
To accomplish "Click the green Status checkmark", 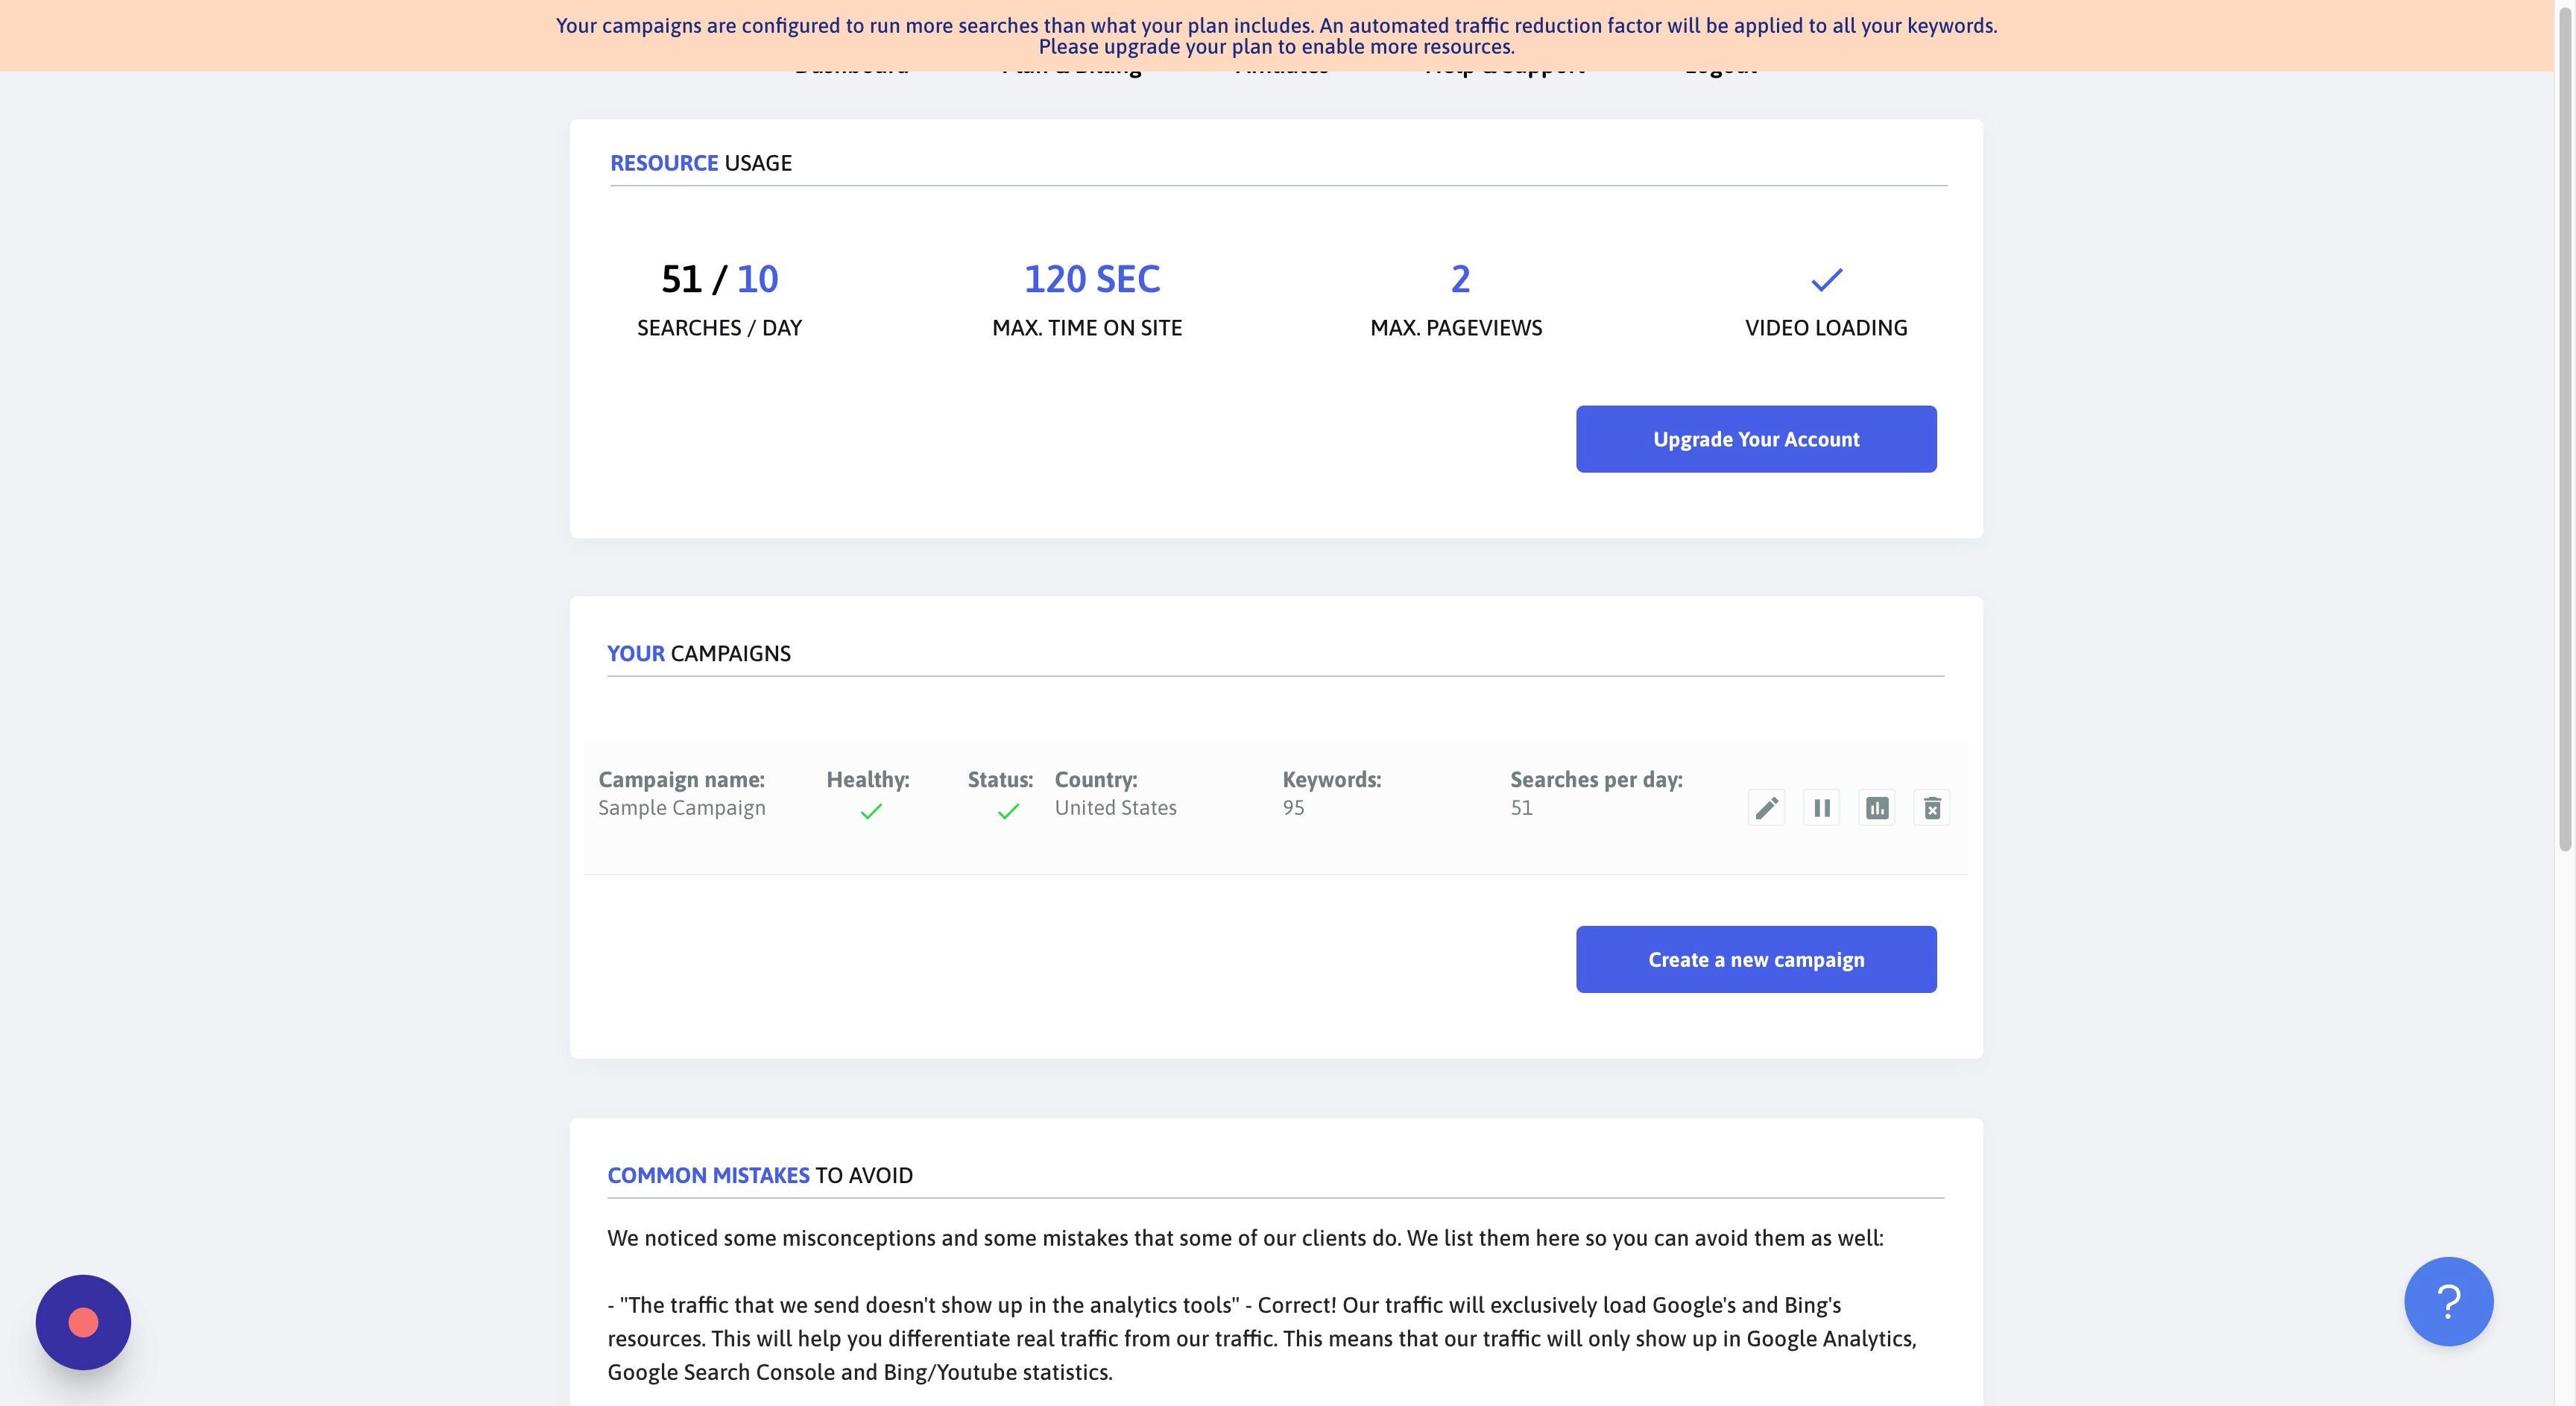I will click(x=1008, y=811).
